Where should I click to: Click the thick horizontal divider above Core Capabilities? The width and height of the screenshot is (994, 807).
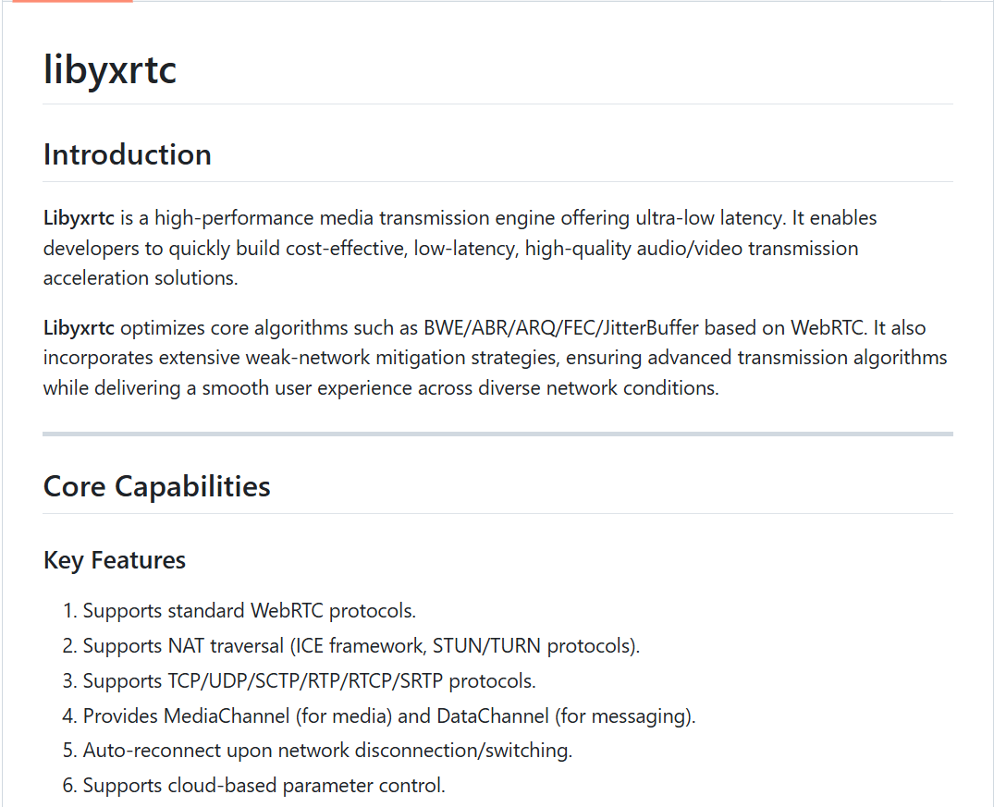tap(497, 434)
